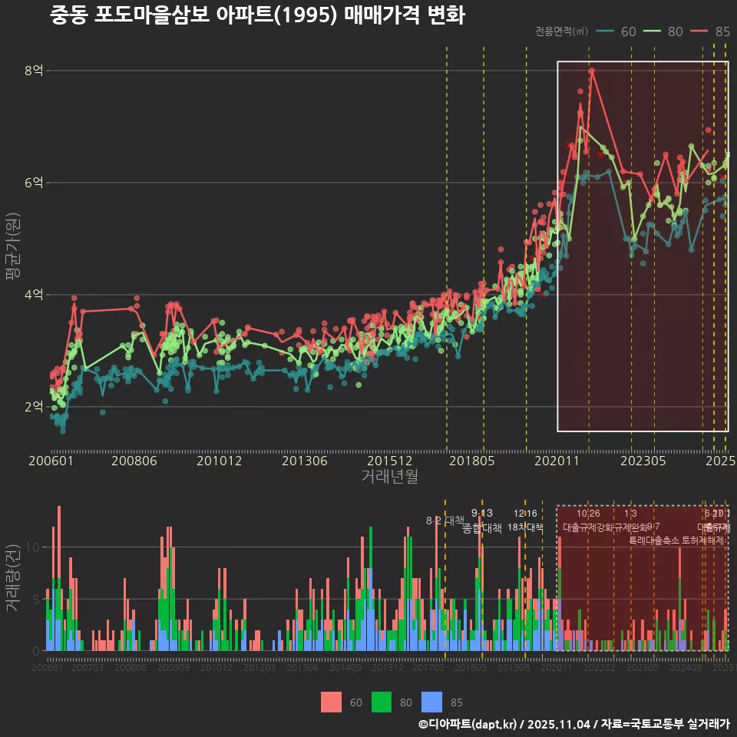Click the red peak point near 8억
Screen dimensions: 737x737
[x=592, y=71]
